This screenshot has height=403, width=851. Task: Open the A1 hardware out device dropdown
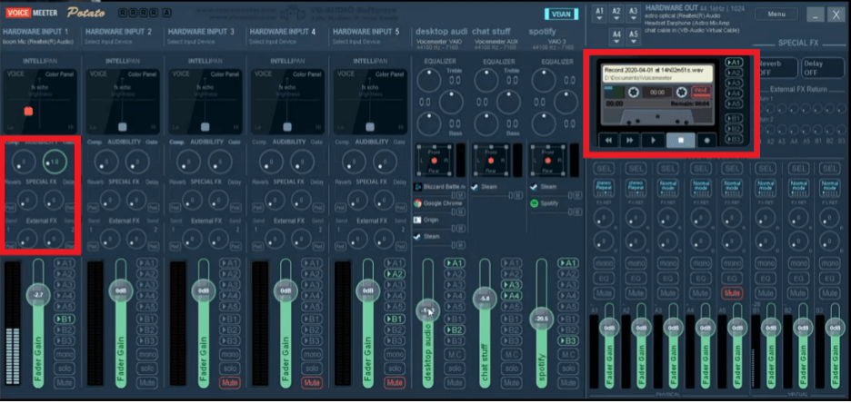pos(600,14)
